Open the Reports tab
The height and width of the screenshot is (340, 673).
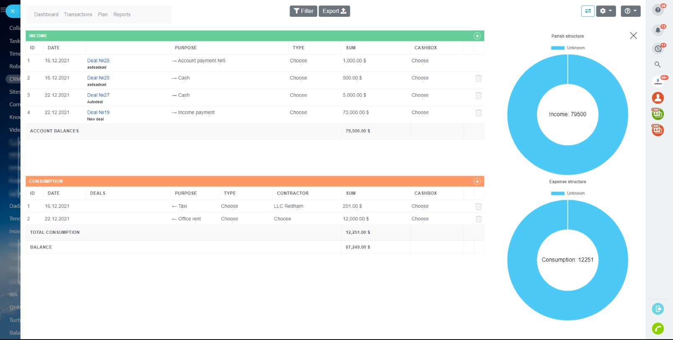122,15
